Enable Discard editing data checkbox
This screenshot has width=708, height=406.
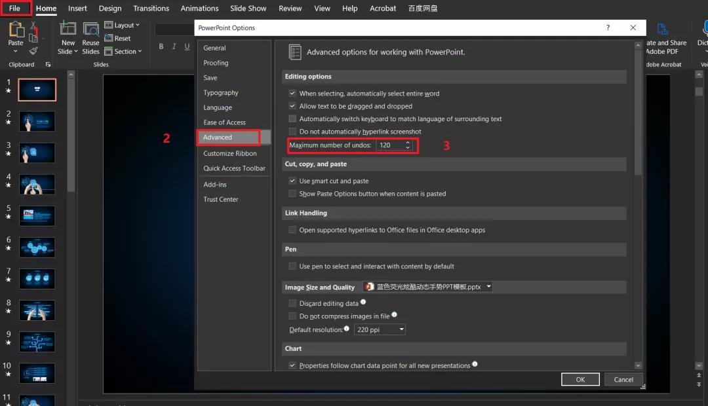pyautogui.click(x=292, y=304)
